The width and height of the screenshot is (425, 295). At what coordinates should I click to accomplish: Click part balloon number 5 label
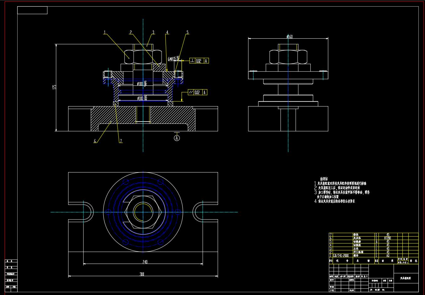click(x=188, y=32)
